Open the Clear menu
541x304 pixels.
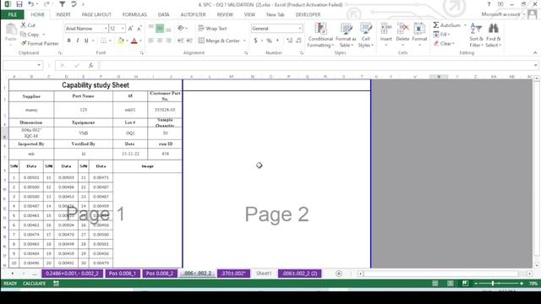(444, 43)
